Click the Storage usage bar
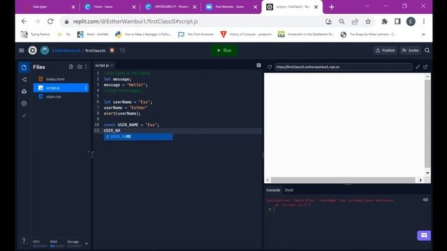 coord(74,246)
